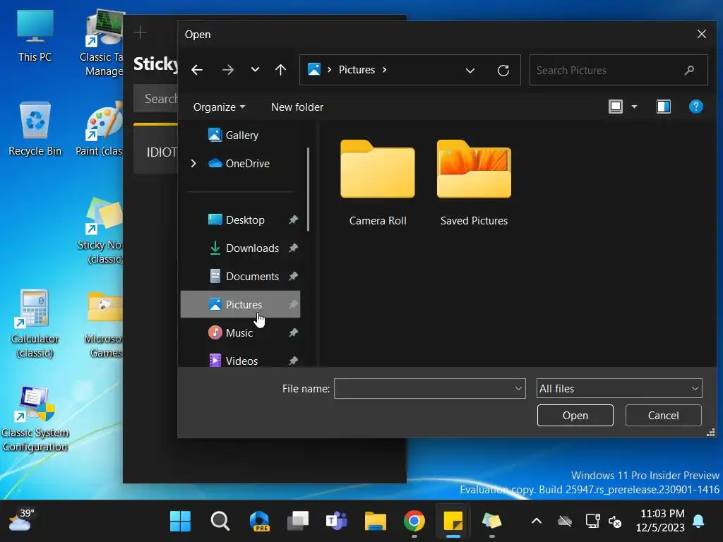Click the pin icon beside Desktop
Viewport: 723px width, 542px height.
pyautogui.click(x=293, y=220)
